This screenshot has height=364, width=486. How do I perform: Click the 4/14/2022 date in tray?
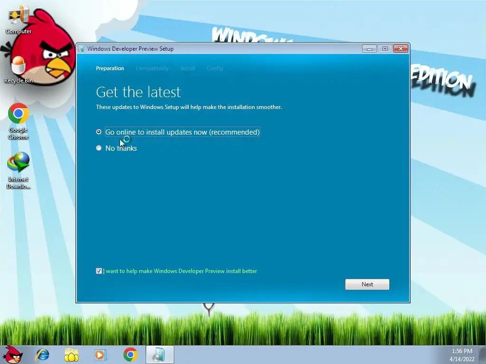(x=462, y=359)
